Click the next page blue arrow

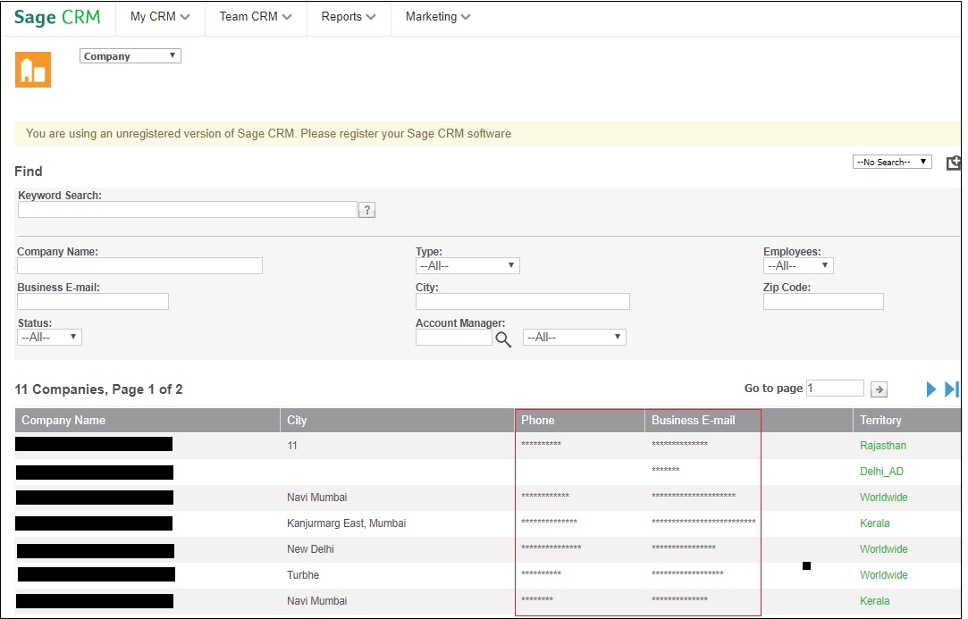[930, 389]
